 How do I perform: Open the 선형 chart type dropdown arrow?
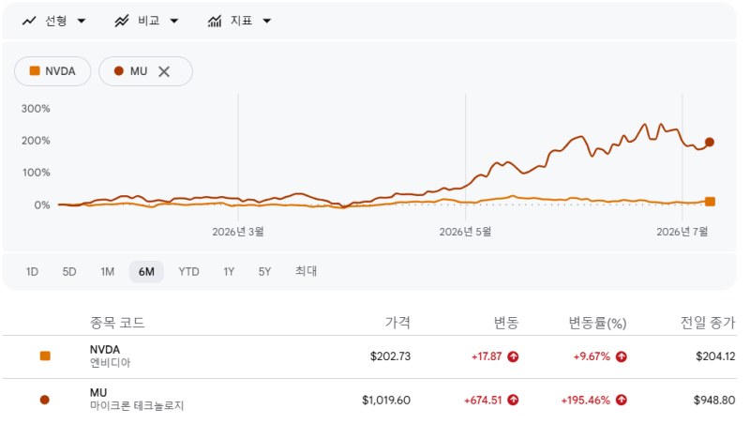pyautogui.click(x=82, y=21)
